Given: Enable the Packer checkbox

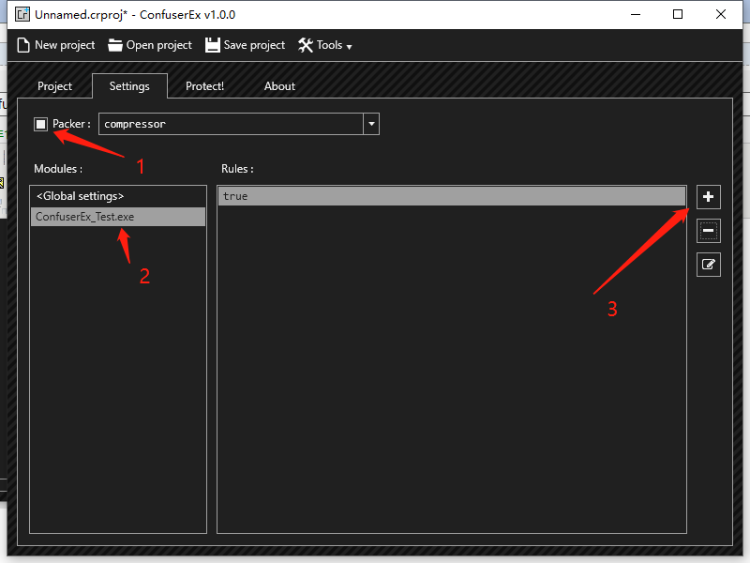Looking at the screenshot, I should (41, 124).
